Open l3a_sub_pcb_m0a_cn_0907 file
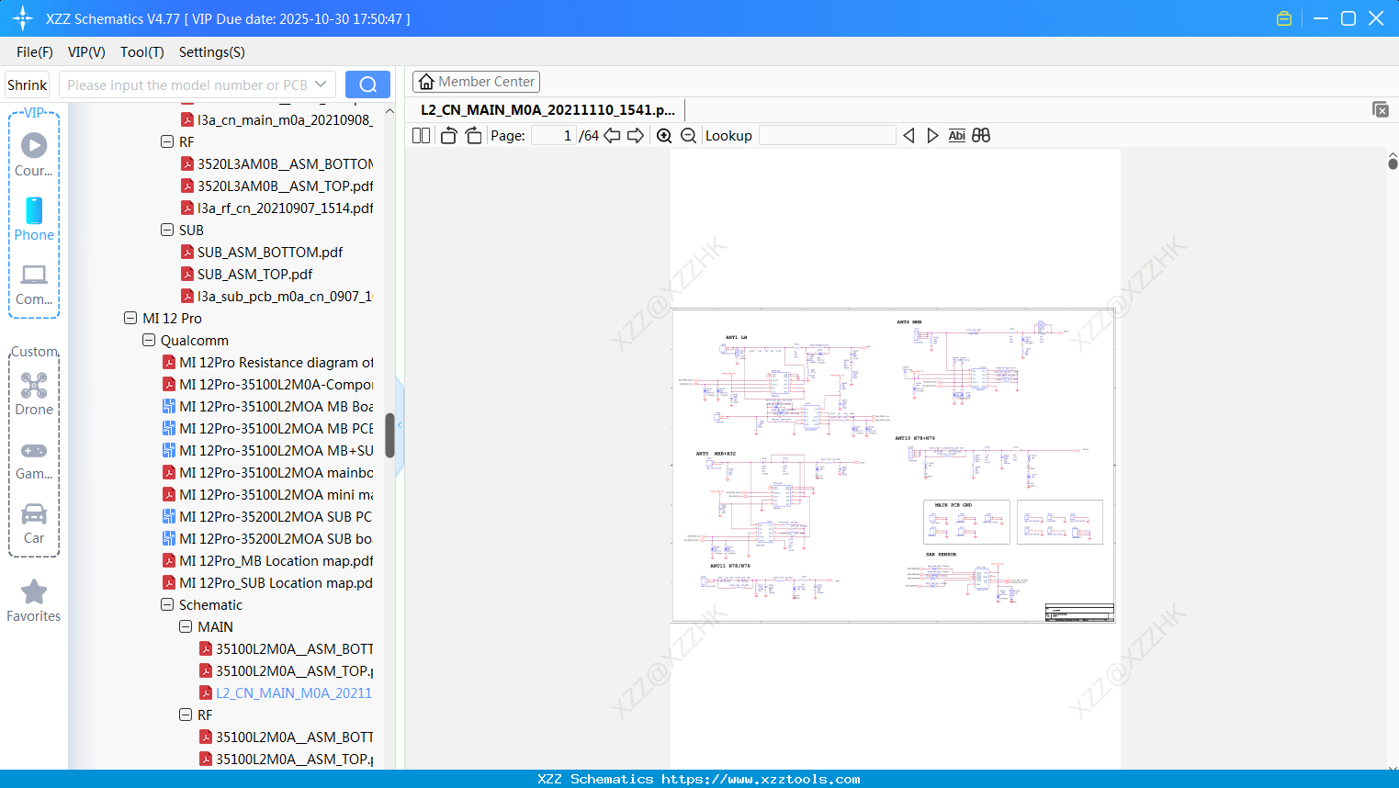This screenshot has width=1399, height=788. point(277,296)
